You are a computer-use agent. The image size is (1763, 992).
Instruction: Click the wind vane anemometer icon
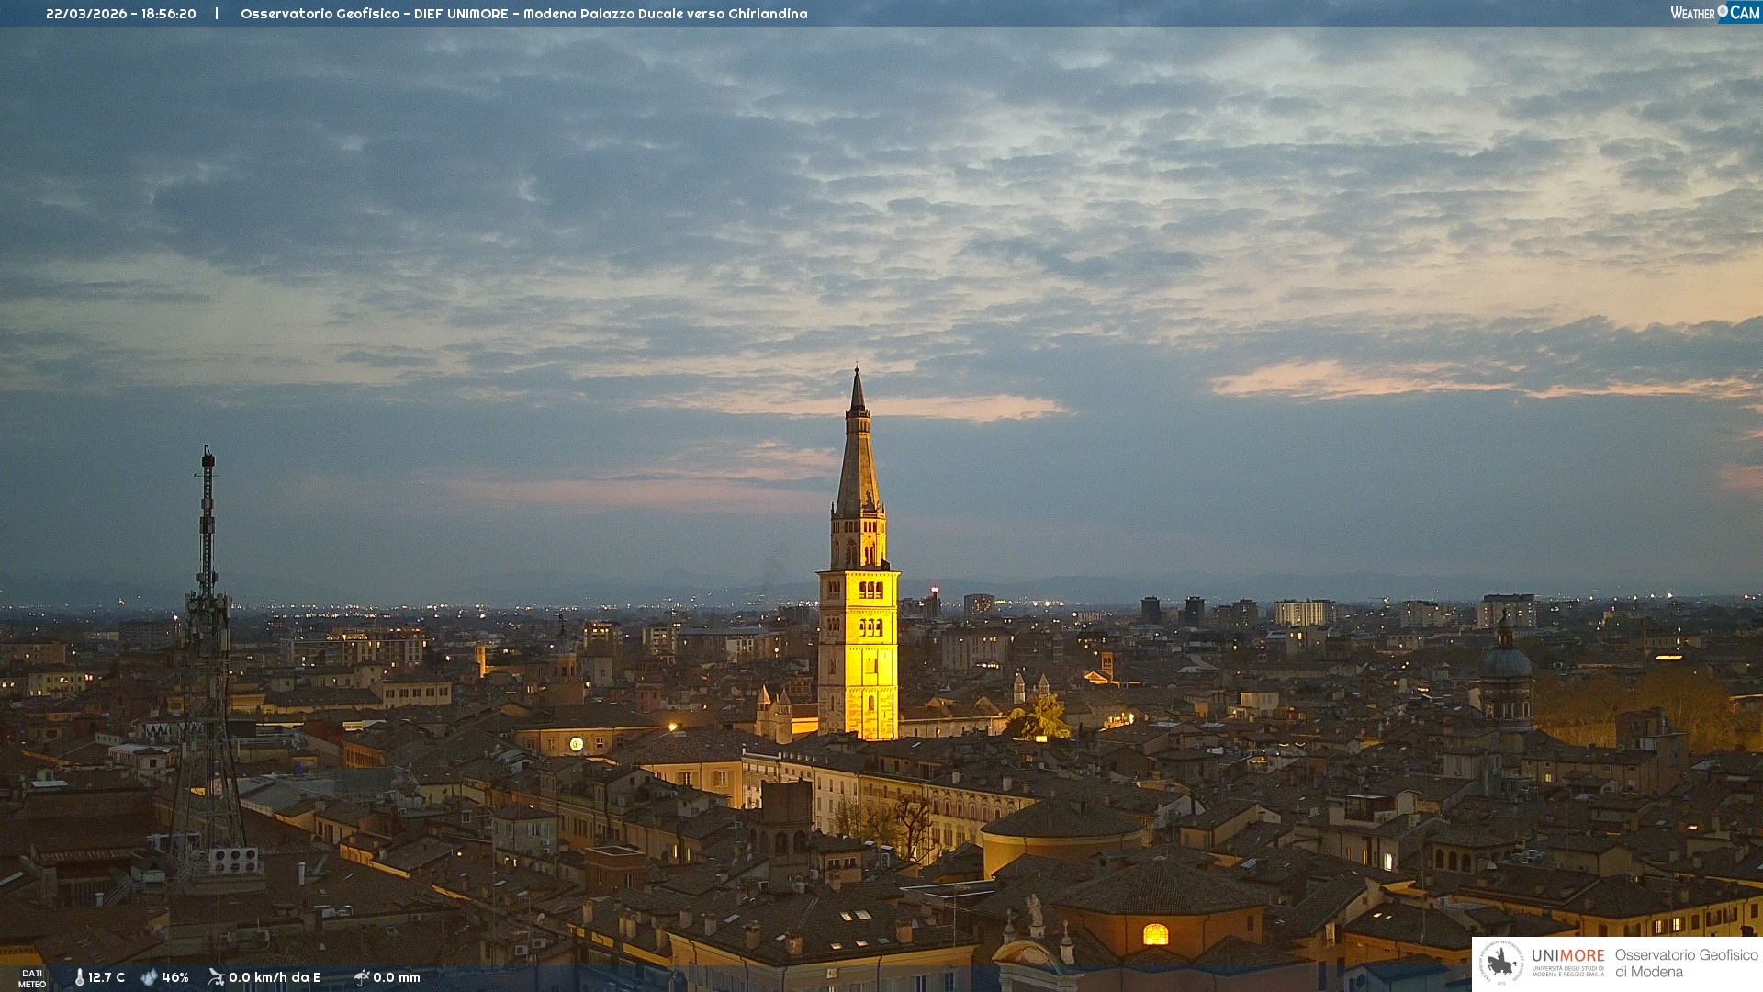[216, 977]
